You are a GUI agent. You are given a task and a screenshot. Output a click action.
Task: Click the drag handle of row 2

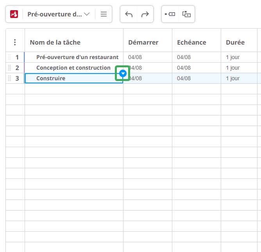(9, 68)
